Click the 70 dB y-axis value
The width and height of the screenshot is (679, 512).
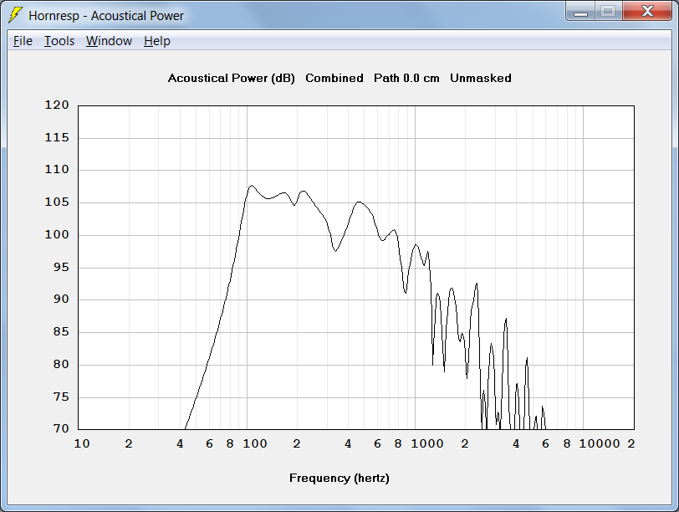pyautogui.click(x=61, y=428)
